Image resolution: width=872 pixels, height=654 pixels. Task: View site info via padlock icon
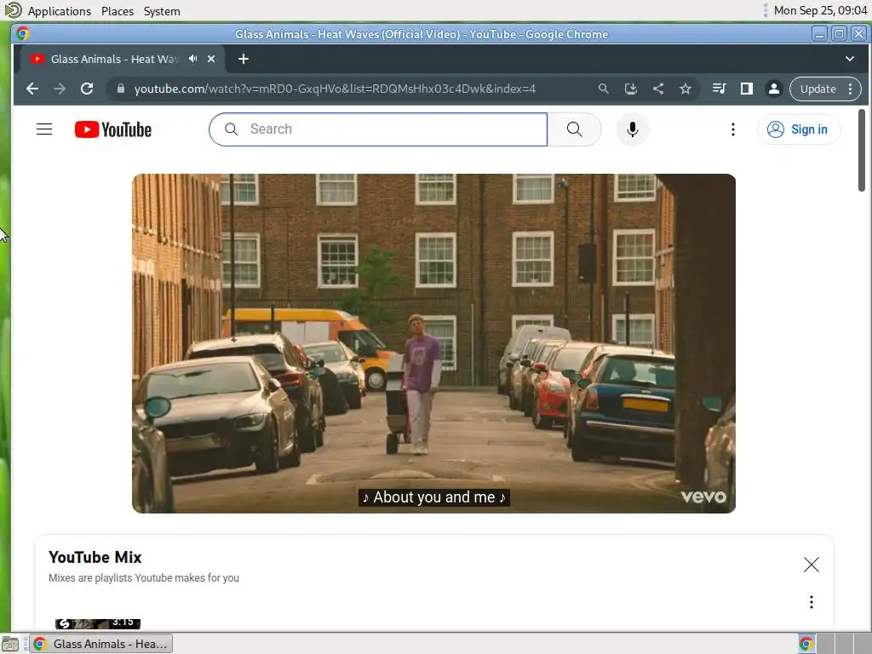(x=121, y=89)
